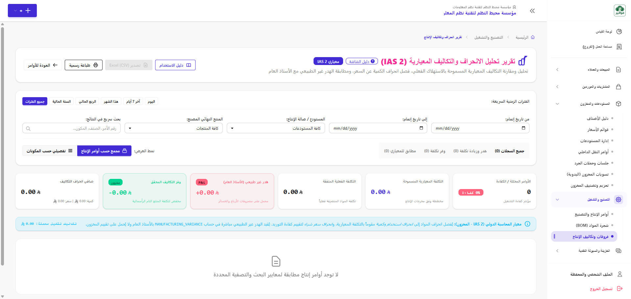The width and height of the screenshot is (631, 299).
Task: Click the search magnifier icon
Action: pos(28,129)
